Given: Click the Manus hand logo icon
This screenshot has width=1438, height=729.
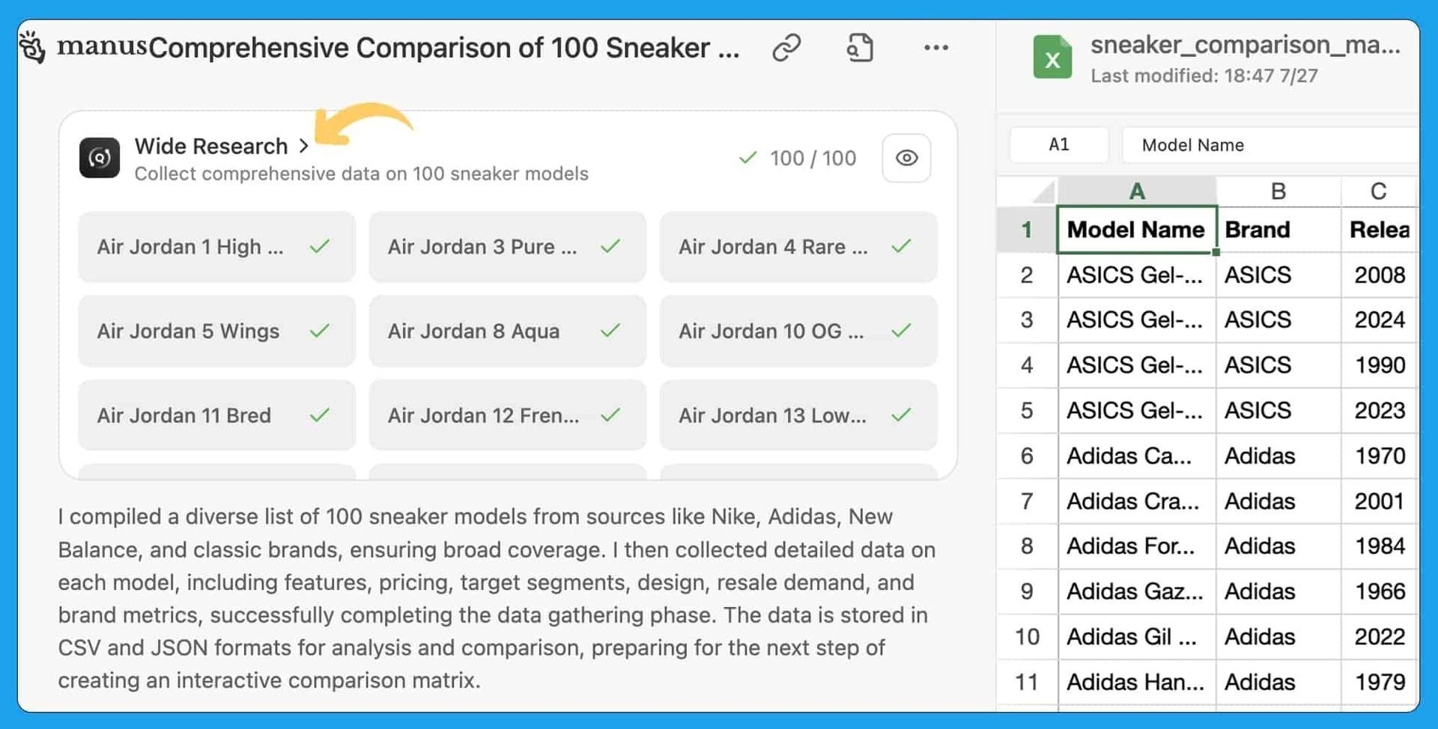Looking at the screenshot, I should pyautogui.click(x=32, y=47).
